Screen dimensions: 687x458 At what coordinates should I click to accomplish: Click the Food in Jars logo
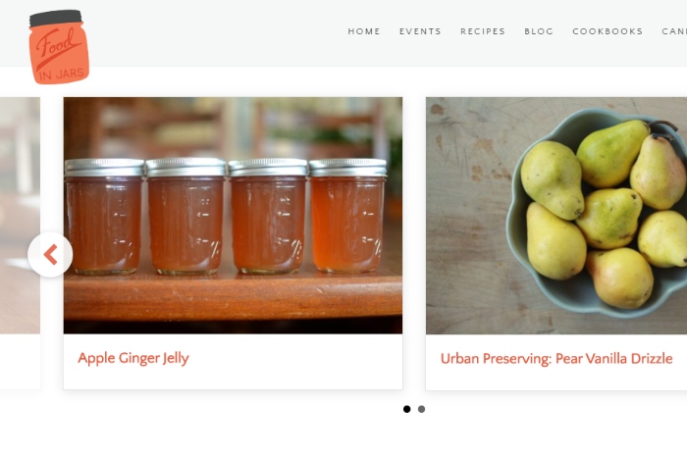click(59, 46)
